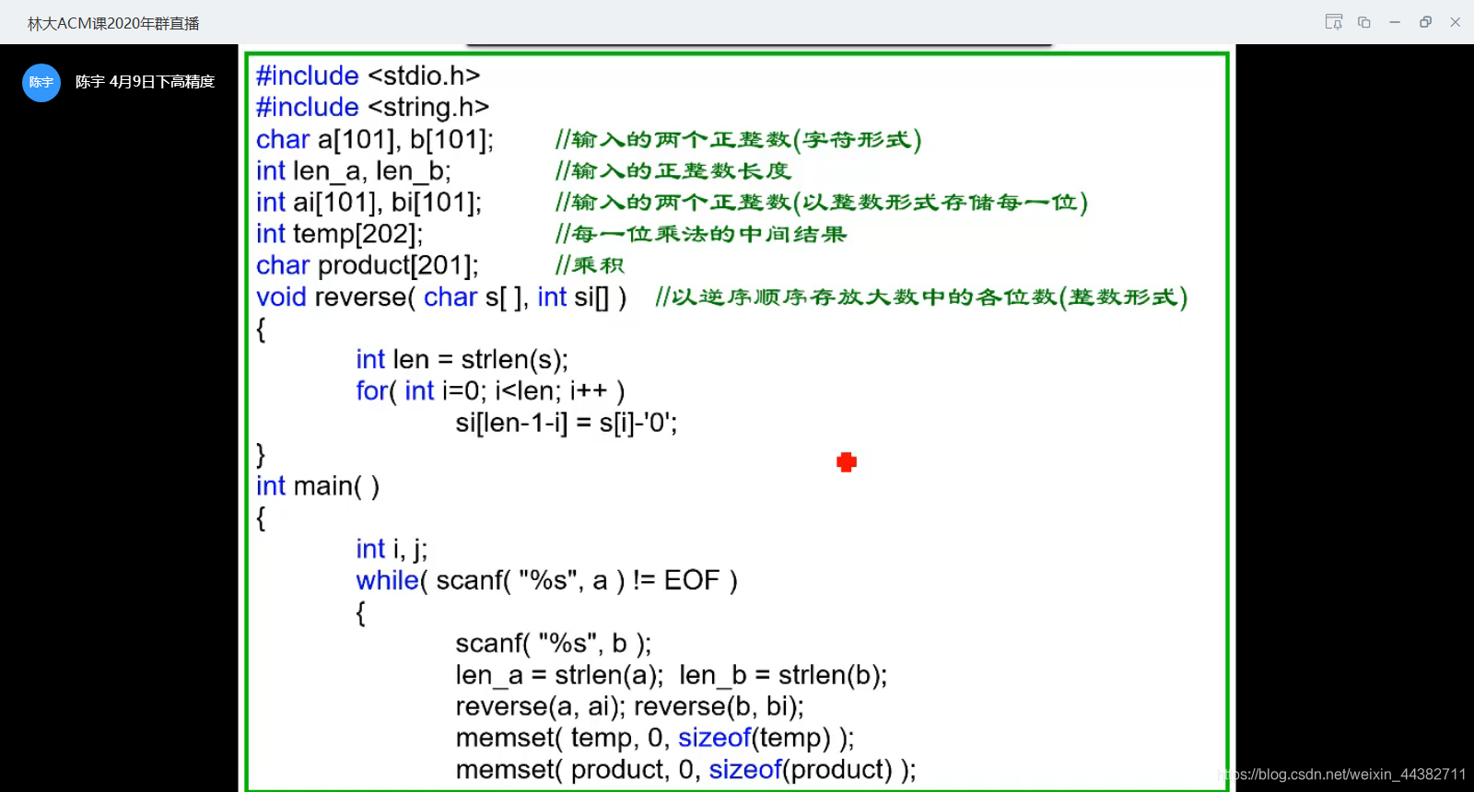Click the comment 以逆序顺序存放大数中的各位数

click(x=922, y=297)
